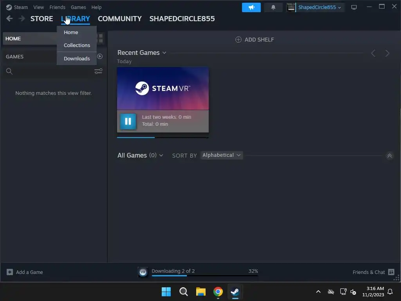401x301 pixels.
Task: Click the Add Shelf plus icon
Action: (238, 40)
